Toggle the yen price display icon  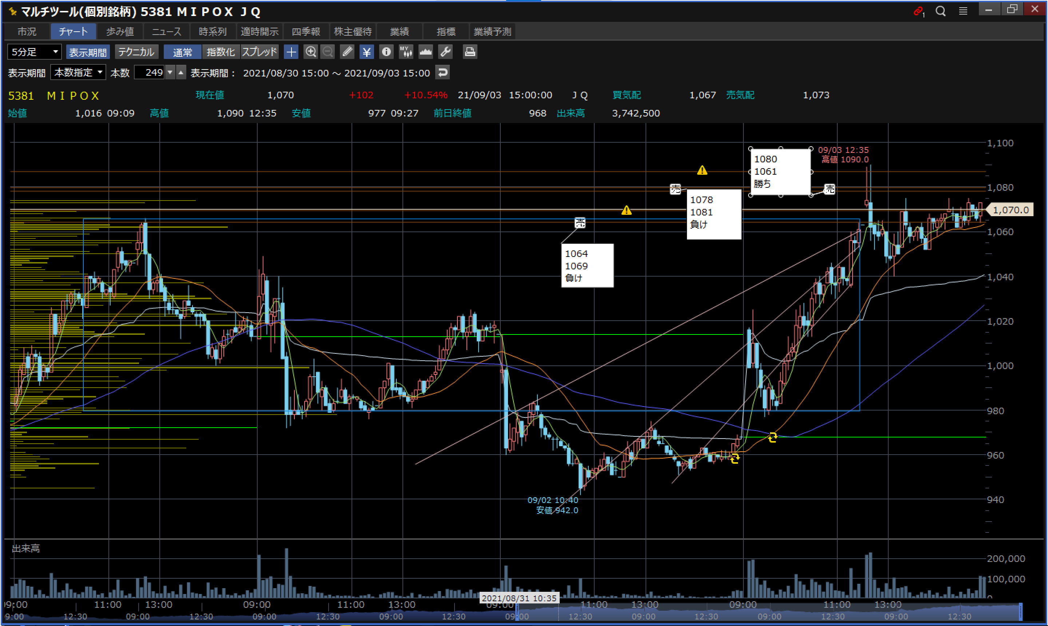pyautogui.click(x=366, y=52)
